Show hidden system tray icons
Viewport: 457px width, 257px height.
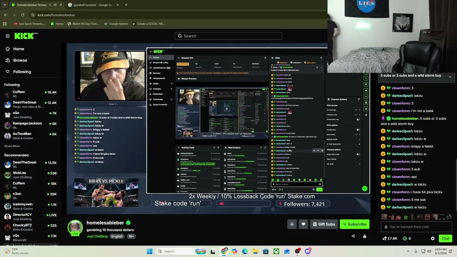click(408, 251)
